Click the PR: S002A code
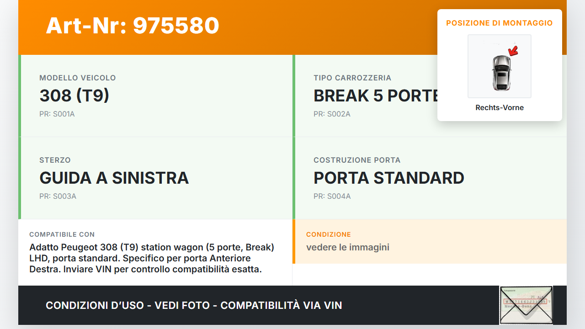This screenshot has height=329, width=585. coord(332,114)
